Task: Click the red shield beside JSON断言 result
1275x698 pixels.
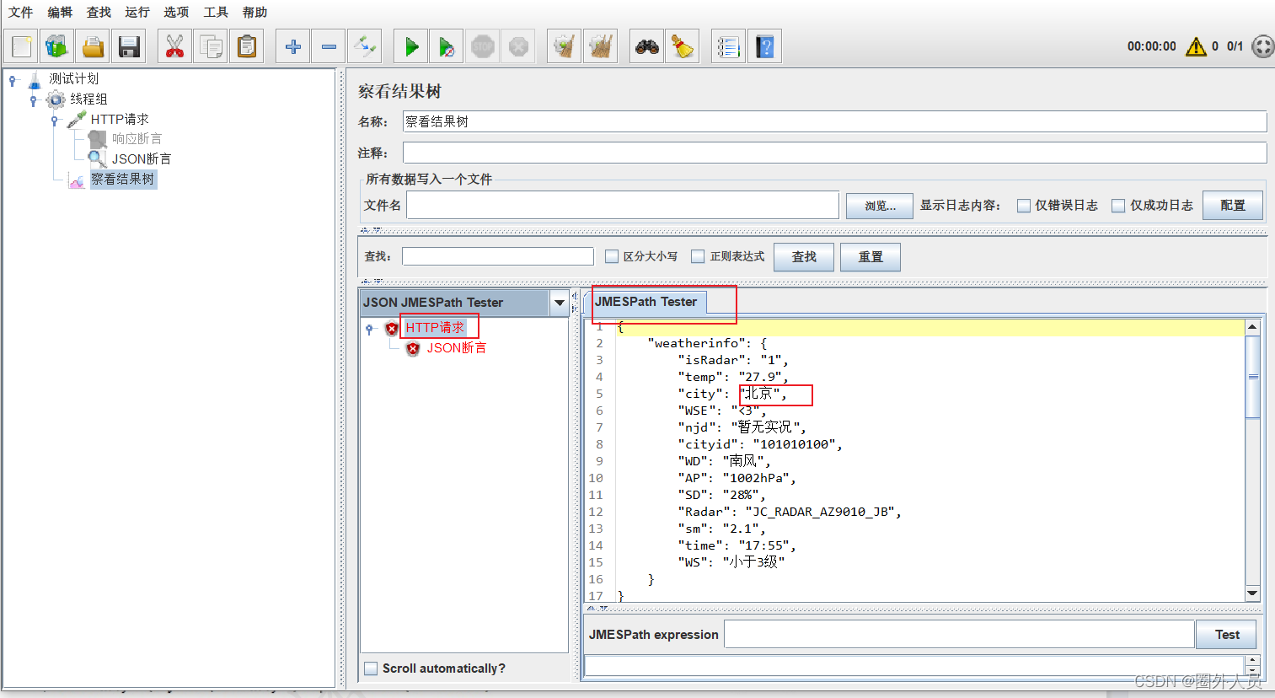Action: 413,348
